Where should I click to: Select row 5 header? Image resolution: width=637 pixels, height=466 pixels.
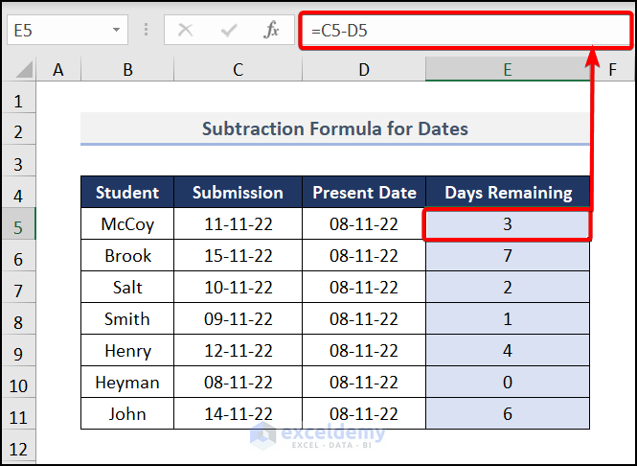tap(20, 224)
